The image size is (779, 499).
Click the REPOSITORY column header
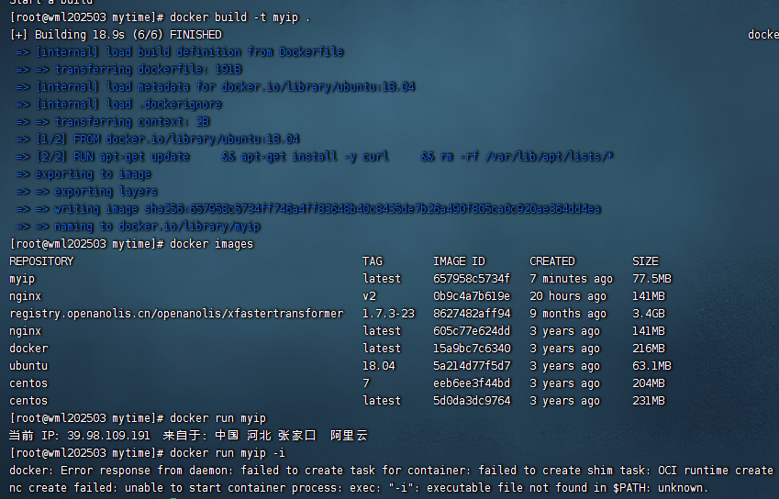pyautogui.click(x=41, y=261)
